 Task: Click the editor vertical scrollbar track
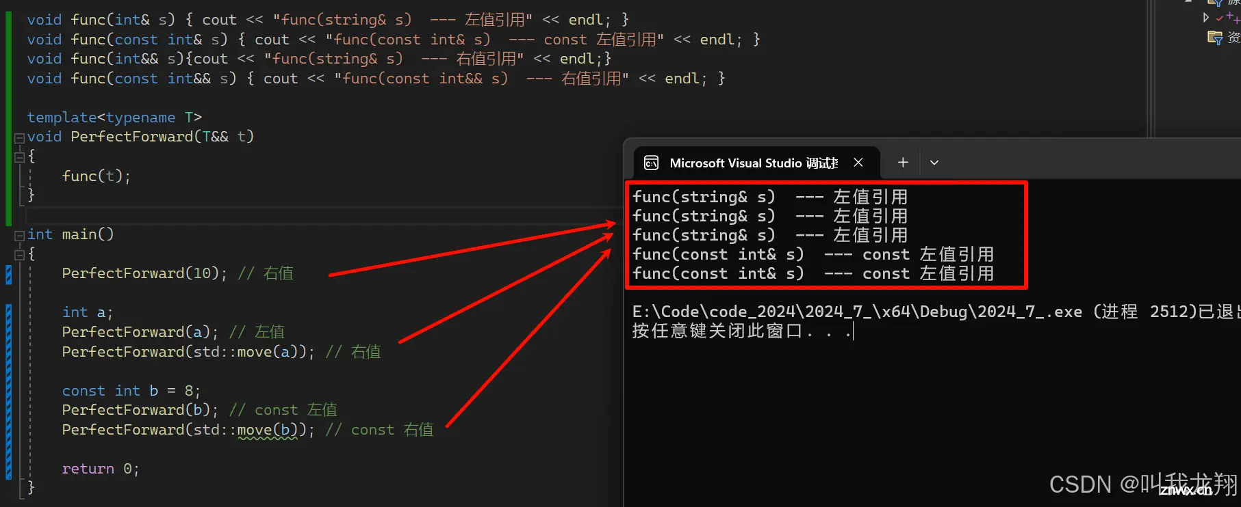pos(1151,68)
